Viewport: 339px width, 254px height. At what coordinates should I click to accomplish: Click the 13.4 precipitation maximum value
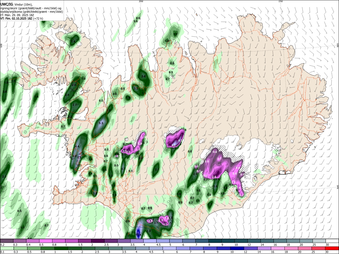tap(139, 235)
